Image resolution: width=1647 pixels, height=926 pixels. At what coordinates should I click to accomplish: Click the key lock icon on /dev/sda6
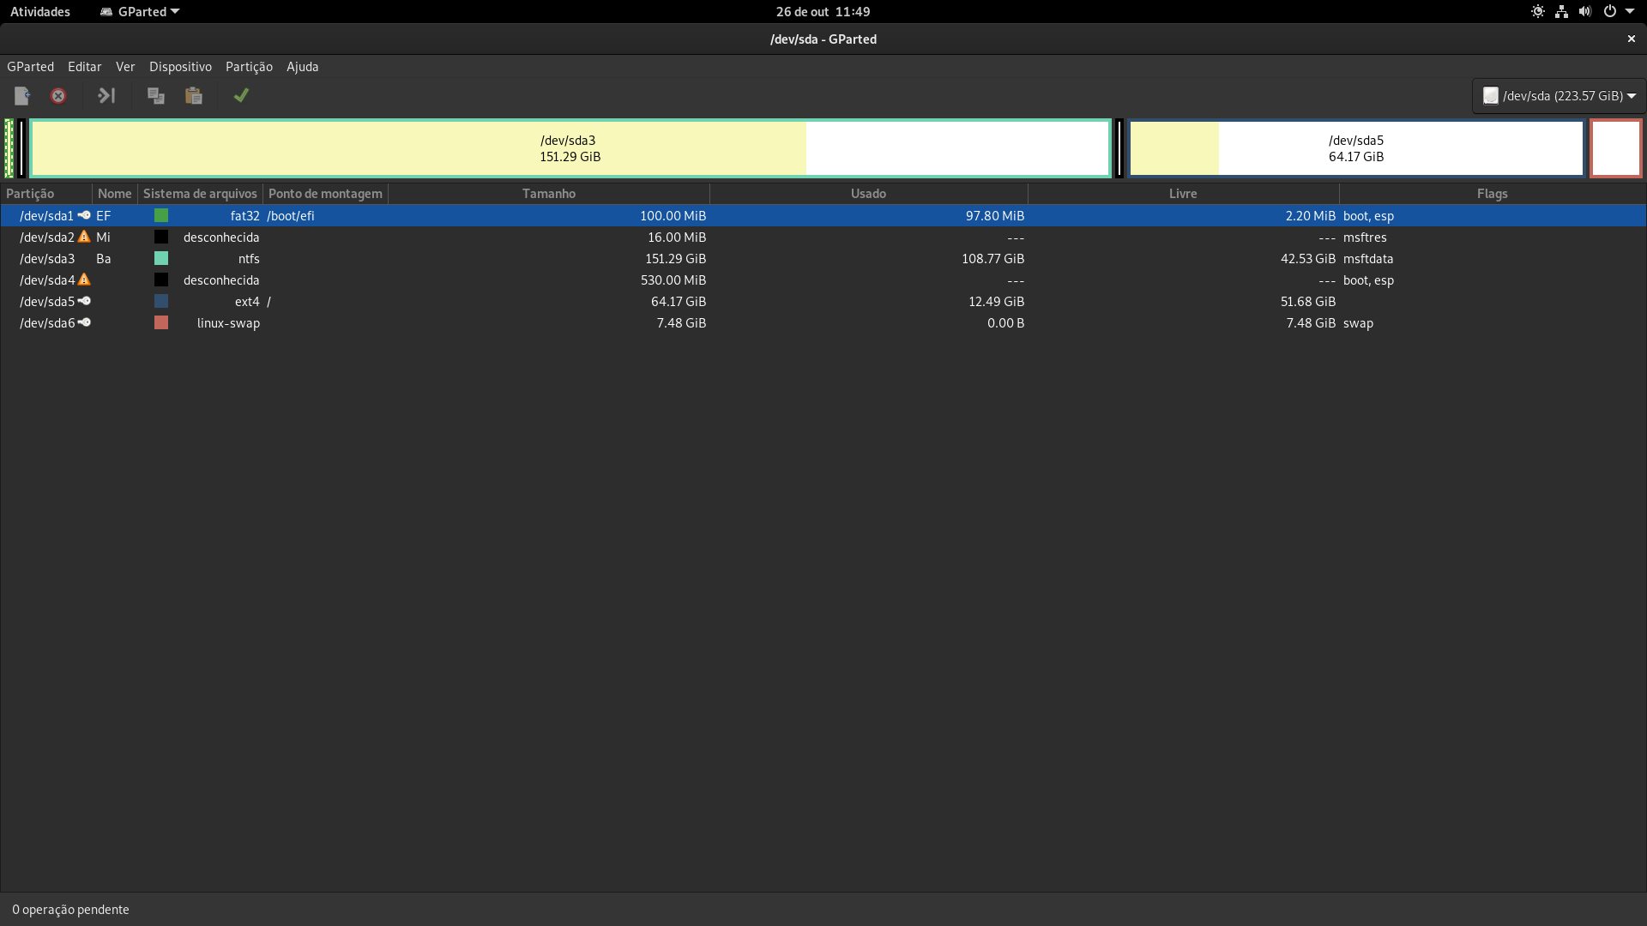click(x=84, y=322)
